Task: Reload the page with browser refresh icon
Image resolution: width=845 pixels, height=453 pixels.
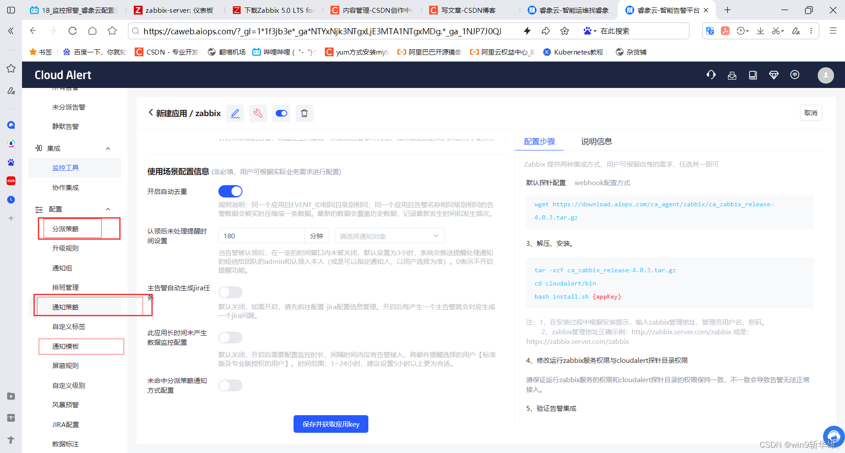Action: tap(73, 31)
